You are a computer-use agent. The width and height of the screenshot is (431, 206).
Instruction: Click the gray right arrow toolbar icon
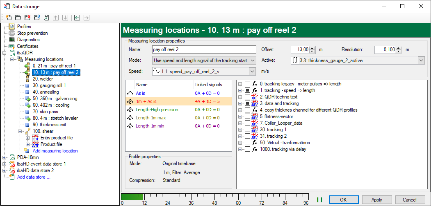click(x=86, y=18)
